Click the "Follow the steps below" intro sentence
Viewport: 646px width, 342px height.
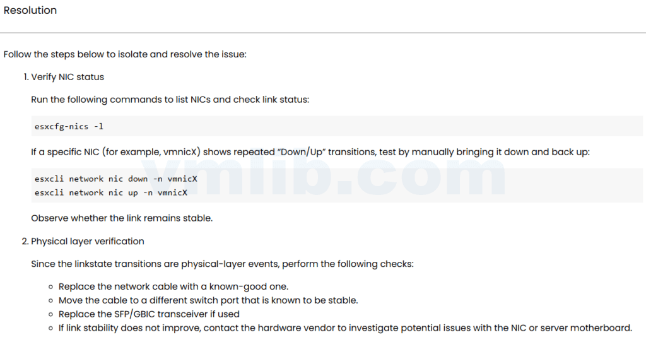[x=125, y=54]
